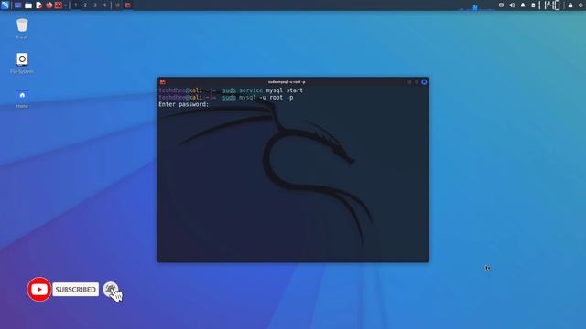Click the lock screen icon in the panel

click(x=570, y=5)
